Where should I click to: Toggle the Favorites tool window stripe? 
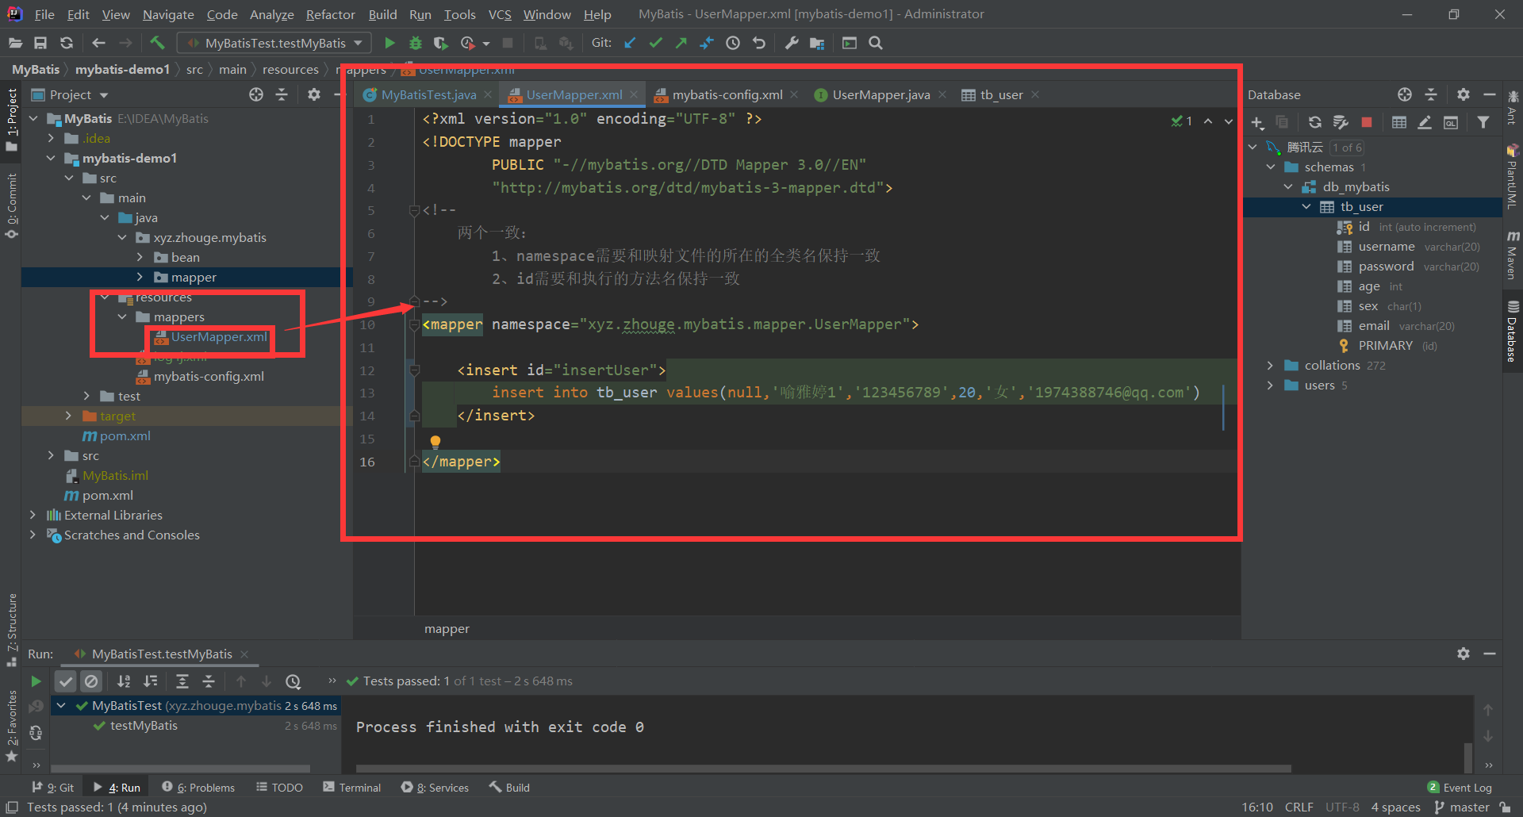click(x=11, y=726)
